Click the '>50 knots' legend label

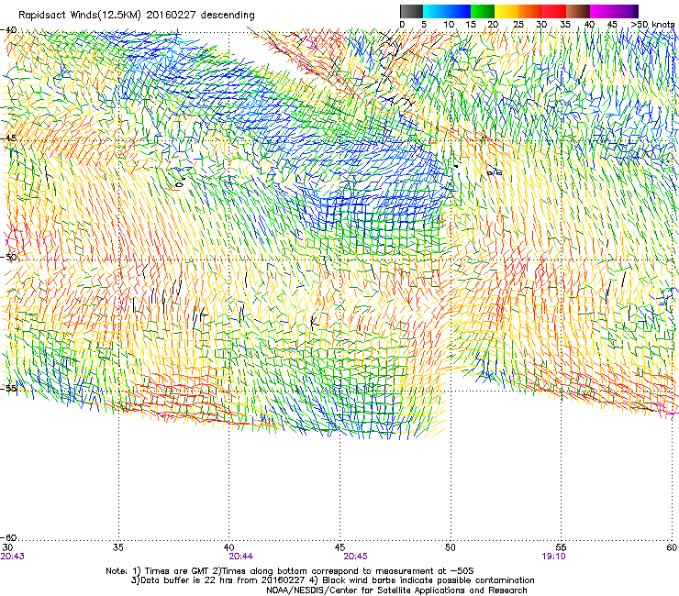tap(652, 25)
